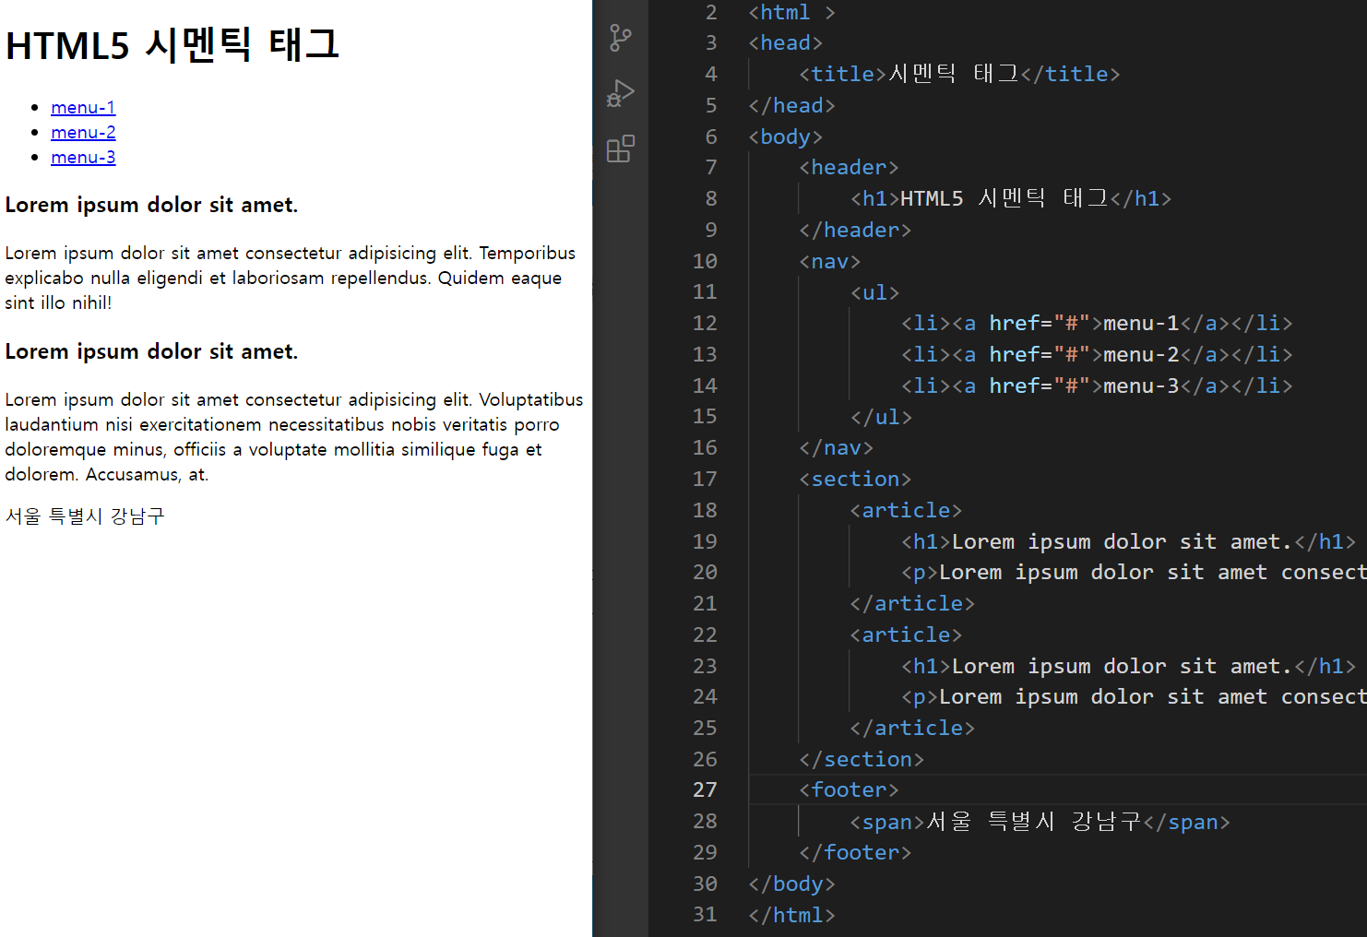Place cursor on closing head tag

pyautogui.click(x=791, y=105)
